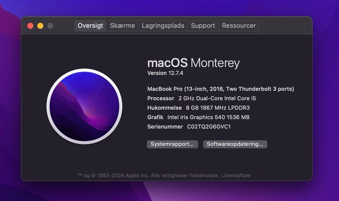This screenshot has height=201, width=339.
Task: Click the Softwareopdatering... button
Action: (235, 144)
